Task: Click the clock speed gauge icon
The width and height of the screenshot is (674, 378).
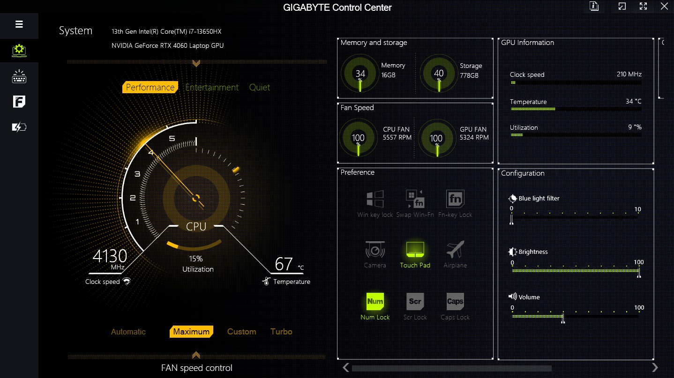Action: (x=127, y=282)
